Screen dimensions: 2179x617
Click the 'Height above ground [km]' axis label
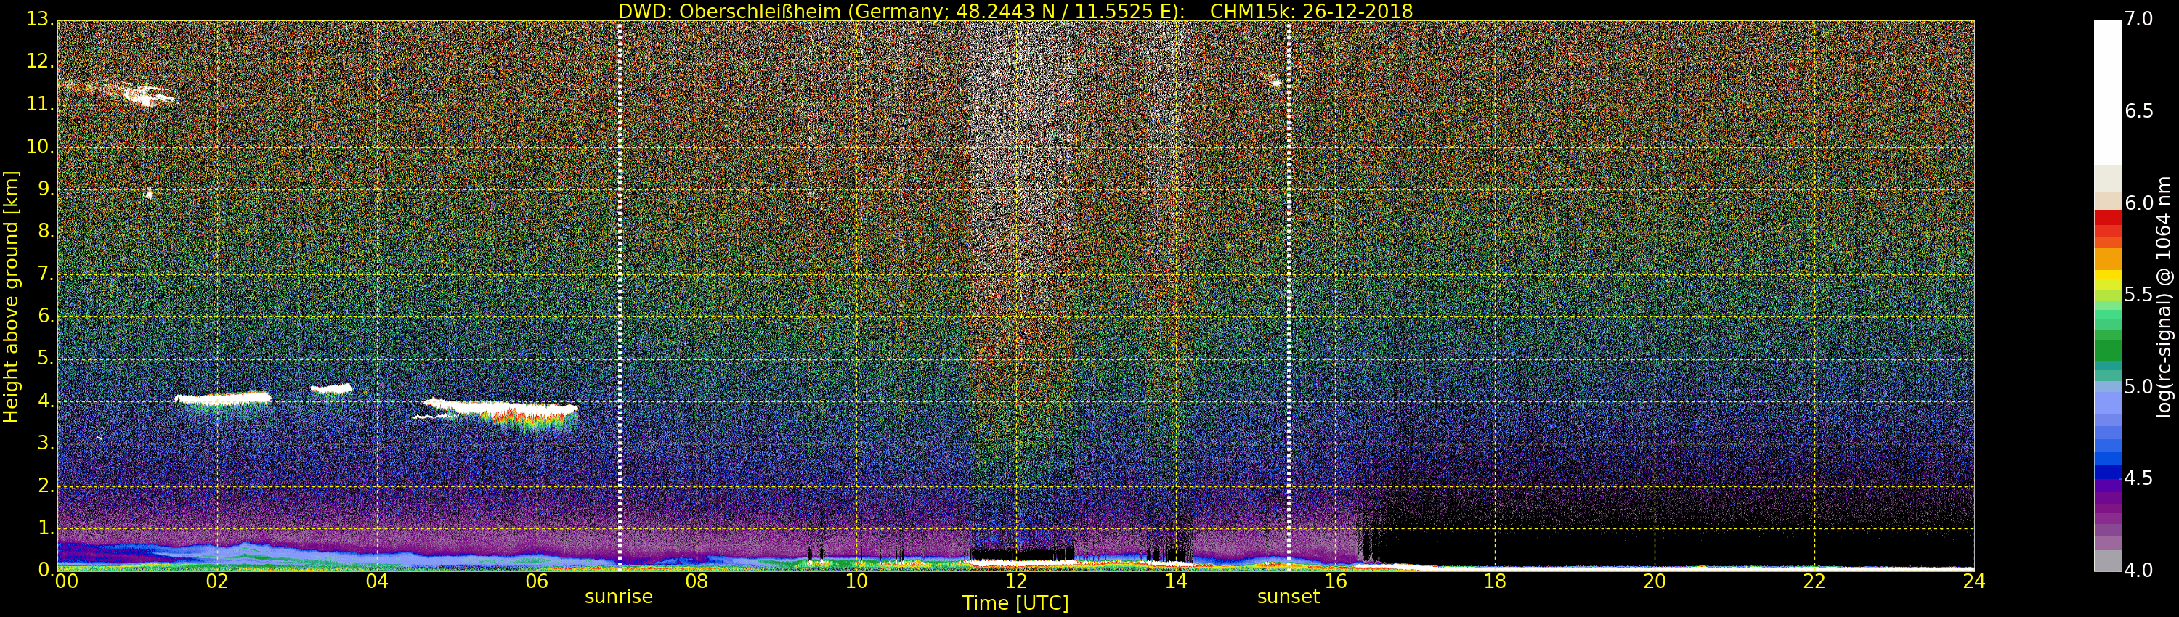point(11,296)
